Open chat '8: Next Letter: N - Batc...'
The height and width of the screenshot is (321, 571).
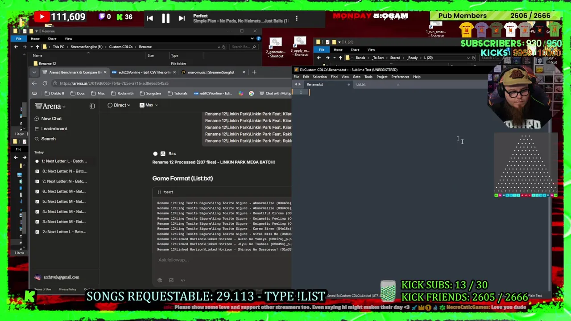pos(65,171)
